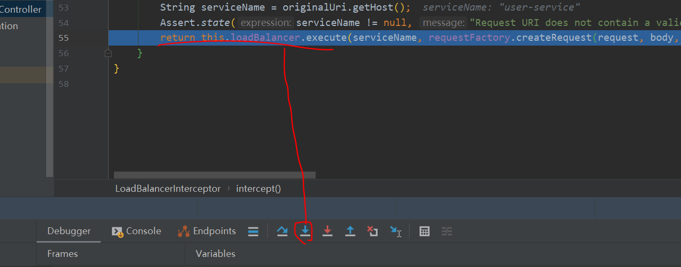
Task: Click line number 58 in the gutter
Action: [x=64, y=84]
